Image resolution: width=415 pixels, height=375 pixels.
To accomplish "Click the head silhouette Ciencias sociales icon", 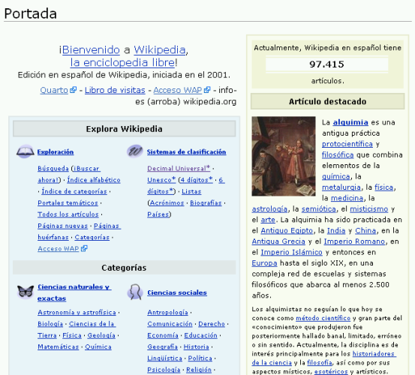I will click(x=135, y=292).
